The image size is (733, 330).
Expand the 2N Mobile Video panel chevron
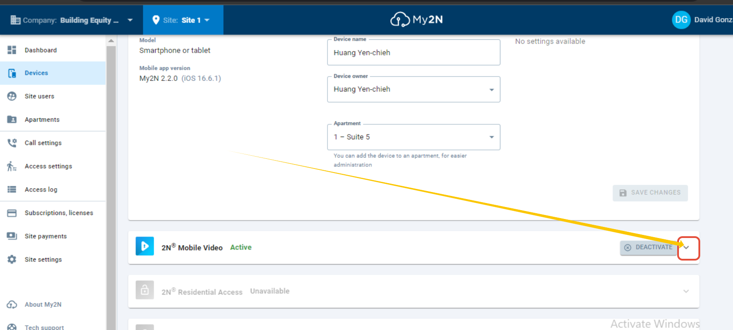[x=686, y=248]
